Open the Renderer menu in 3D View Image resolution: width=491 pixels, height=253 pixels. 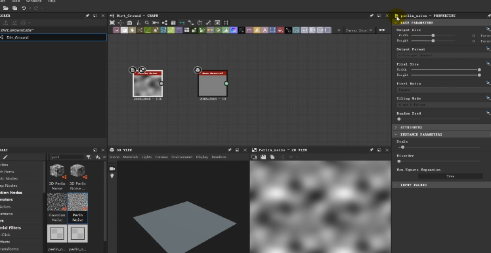[x=219, y=157]
